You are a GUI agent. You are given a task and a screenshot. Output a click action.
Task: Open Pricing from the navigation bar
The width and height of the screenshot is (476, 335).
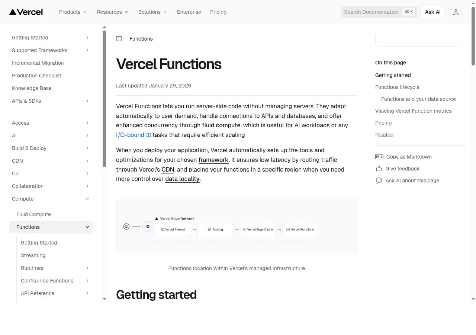(218, 12)
